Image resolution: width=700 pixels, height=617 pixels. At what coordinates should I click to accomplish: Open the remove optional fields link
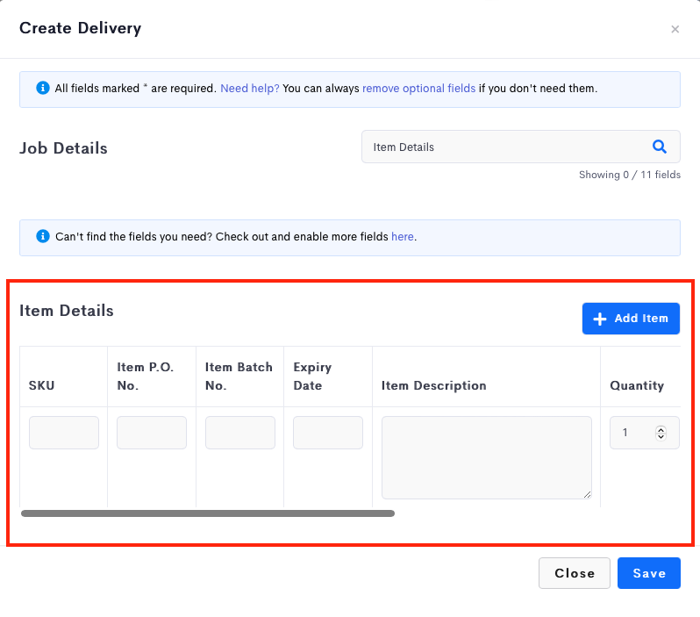point(418,88)
